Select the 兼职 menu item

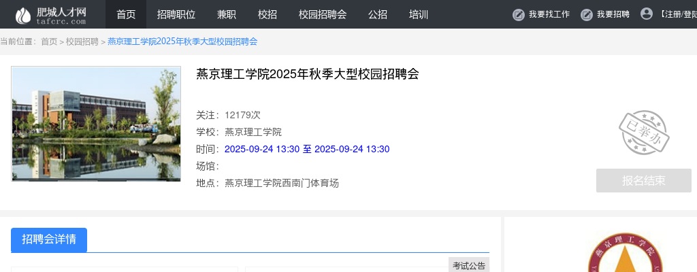pos(227,14)
